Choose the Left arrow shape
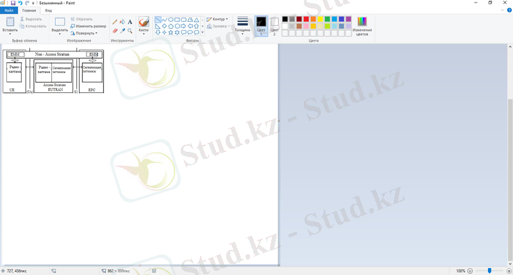The height and width of the screenshot is (275, 513). point(190,26)
